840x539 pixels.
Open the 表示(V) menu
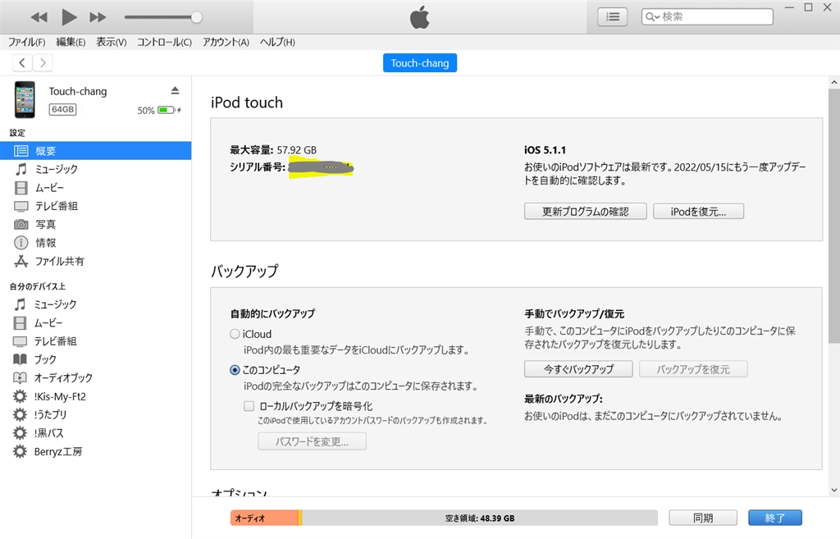click(112, 42)
